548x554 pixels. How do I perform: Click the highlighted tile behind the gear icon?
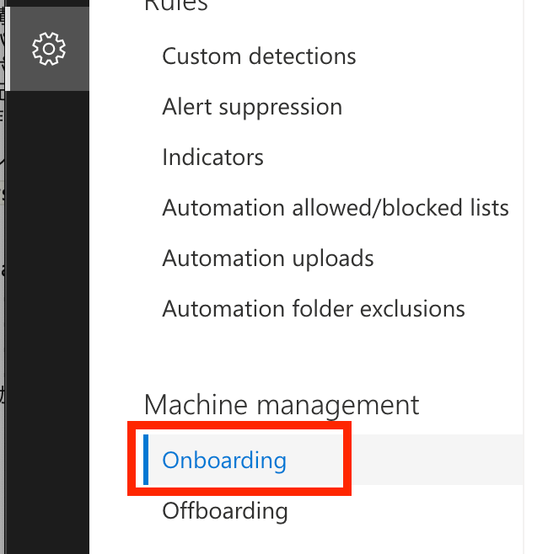click(49, 49)
